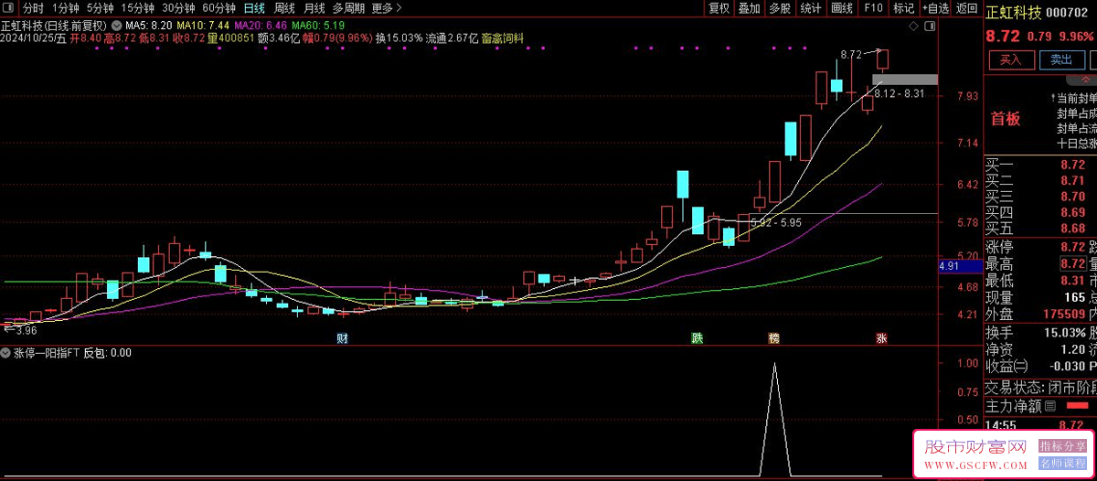Select the 30分钟 period
The width and height of the screenshot is (1097, 481).
pyautogui.click(x=179, y=8)
